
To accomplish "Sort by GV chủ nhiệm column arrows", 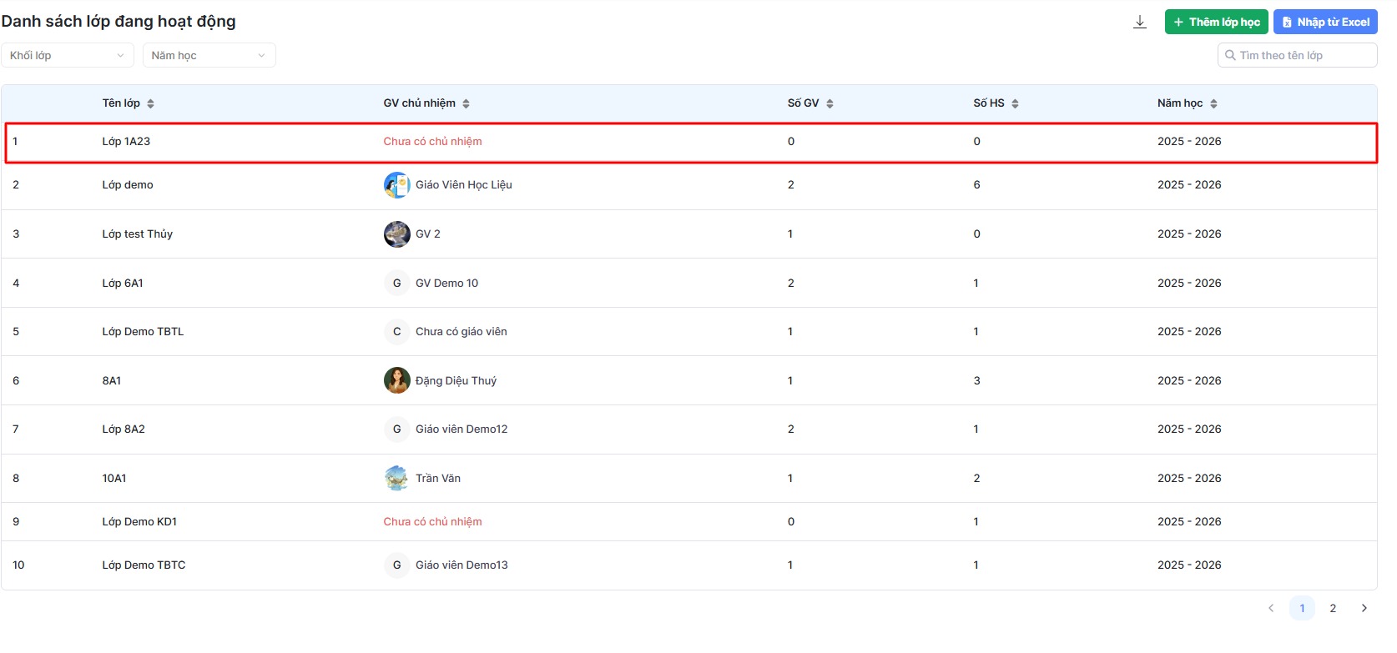I will pyautogui.click(x=466, y=103).
